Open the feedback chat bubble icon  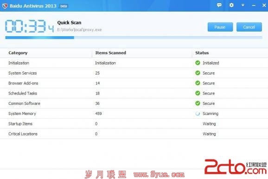219,5
